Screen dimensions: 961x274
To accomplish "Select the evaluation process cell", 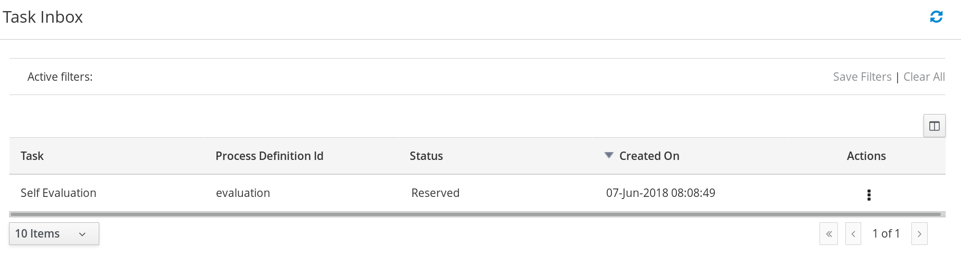I will coord(243,193).
